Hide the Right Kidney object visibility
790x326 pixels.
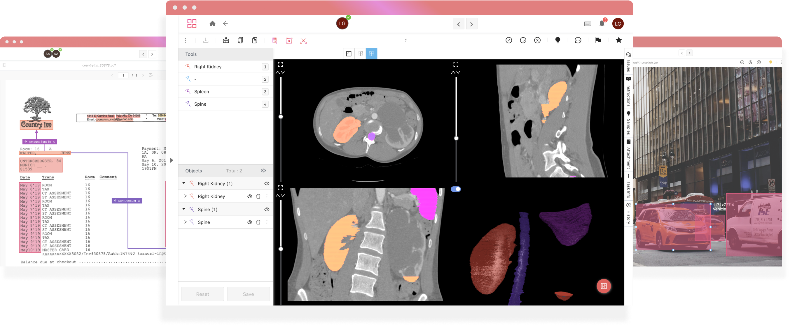(x=250, y=196)
